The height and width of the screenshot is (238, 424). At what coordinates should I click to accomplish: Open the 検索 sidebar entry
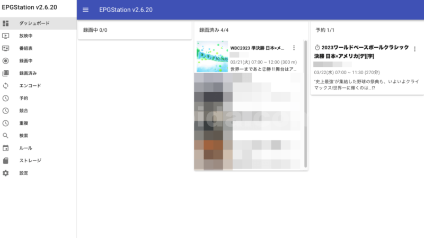[x=38, y=136]
